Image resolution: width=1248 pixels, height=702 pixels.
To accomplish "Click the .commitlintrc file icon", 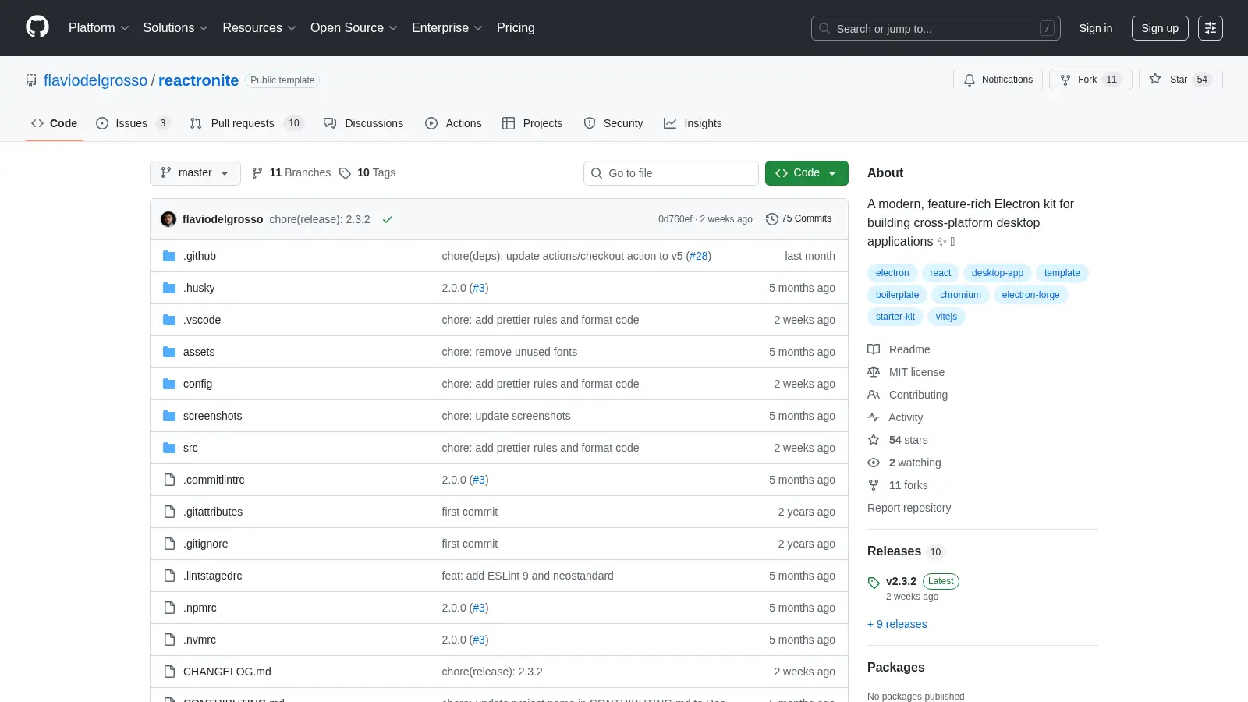I will pos(169,480).
